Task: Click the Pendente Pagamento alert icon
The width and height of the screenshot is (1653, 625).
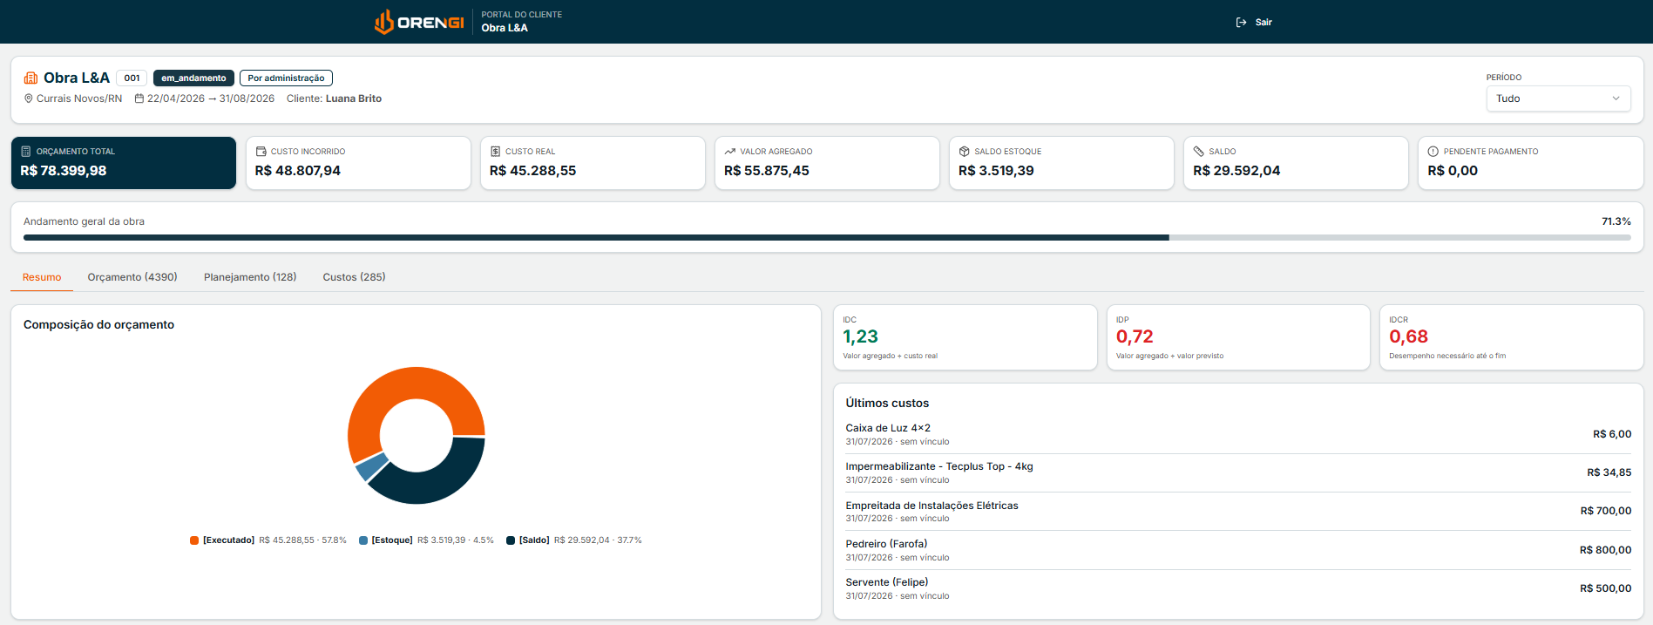Action: pyautogui.click(x=1433, y=151)
